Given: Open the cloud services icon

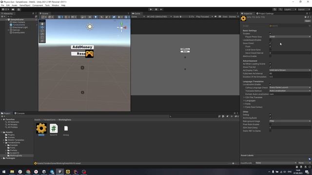Looking at the screenshot, I should click(x=13, y=9).
